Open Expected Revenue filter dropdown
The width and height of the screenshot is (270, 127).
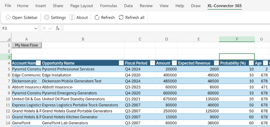(216, 63)
